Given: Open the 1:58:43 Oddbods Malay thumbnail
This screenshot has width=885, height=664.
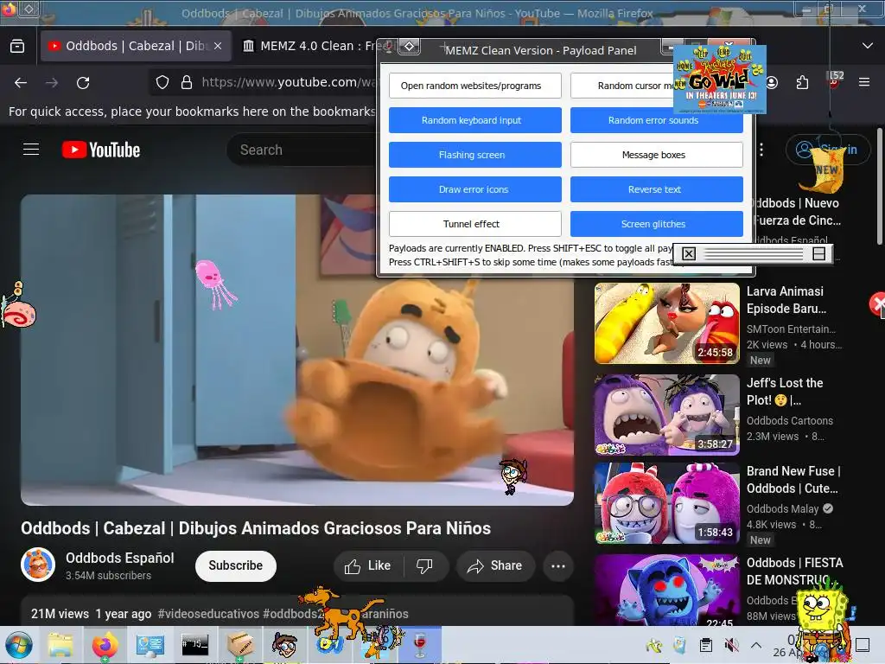Looking at the screenshot, I should (666, 503).
